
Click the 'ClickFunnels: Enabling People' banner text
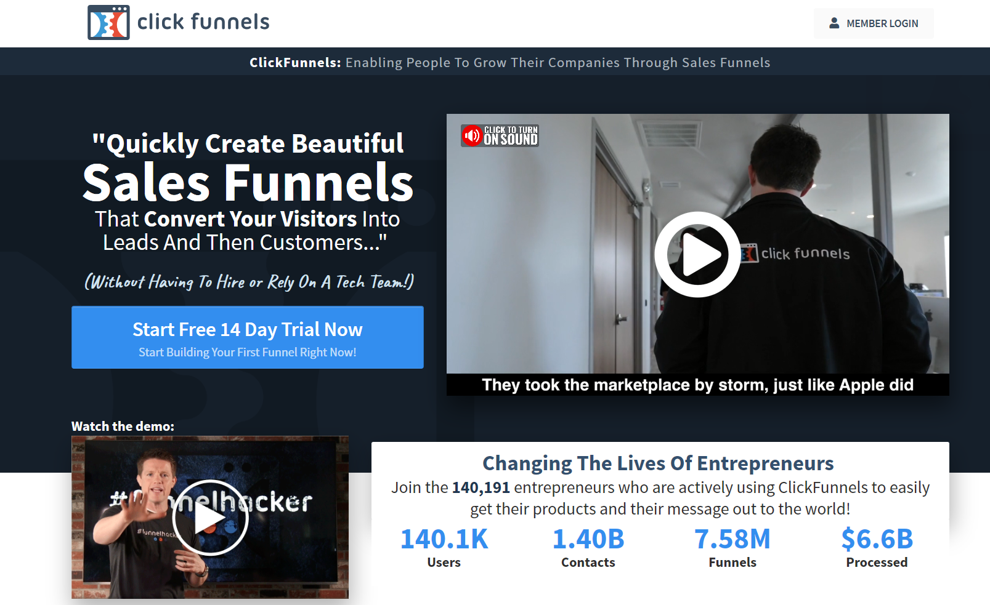click(509, 62)
